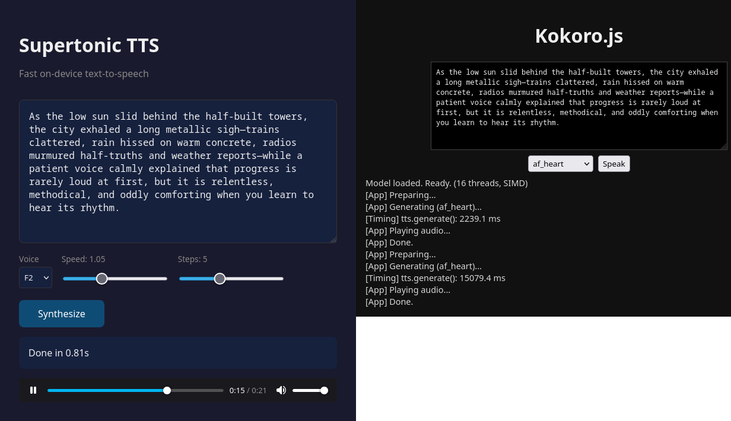Click the 'Steps: 5' label

pos(193,259)
